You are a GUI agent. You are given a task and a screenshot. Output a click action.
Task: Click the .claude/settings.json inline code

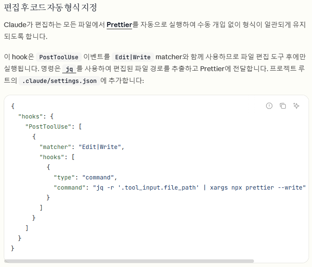pyautogui.click(x=59, y=80)
